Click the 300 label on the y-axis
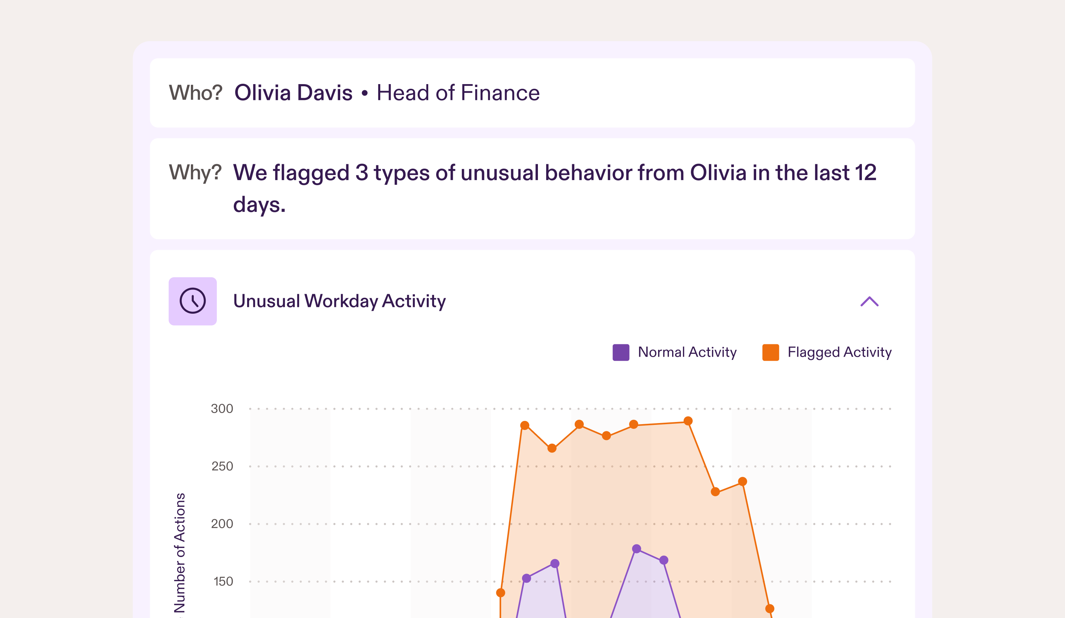This screenshot has height=618, width=1065. tap(223, 409)
